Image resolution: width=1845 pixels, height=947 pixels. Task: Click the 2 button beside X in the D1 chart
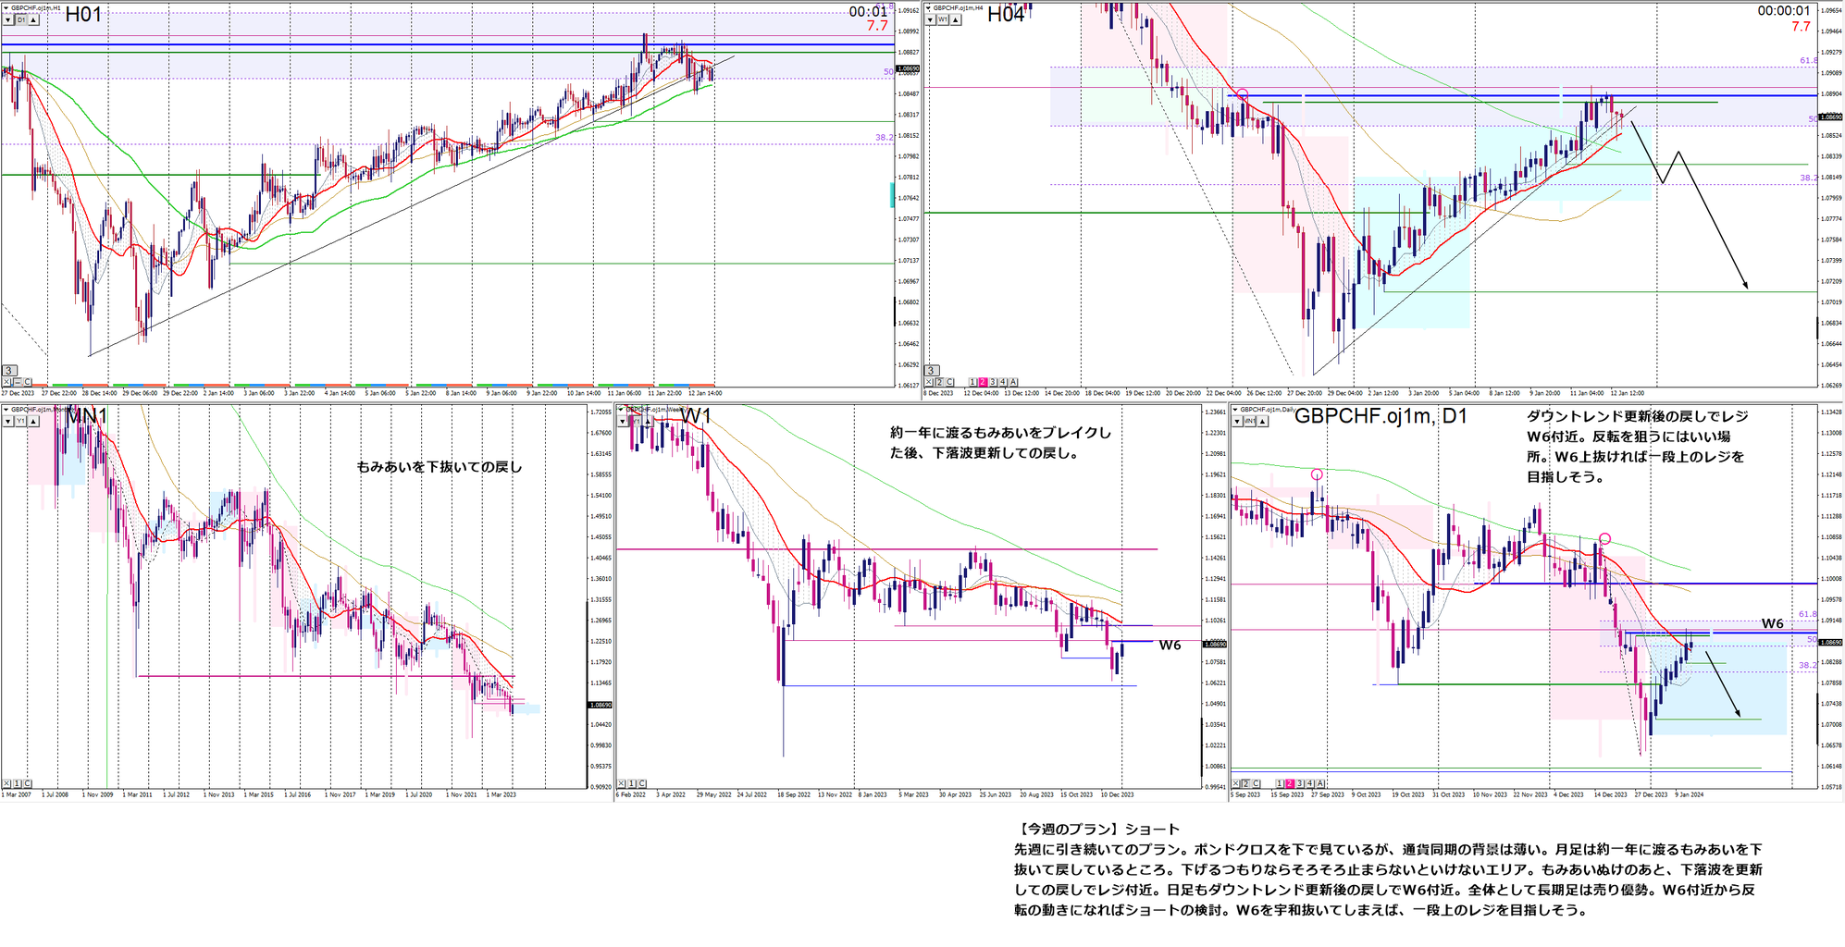tap(1246, 783)
